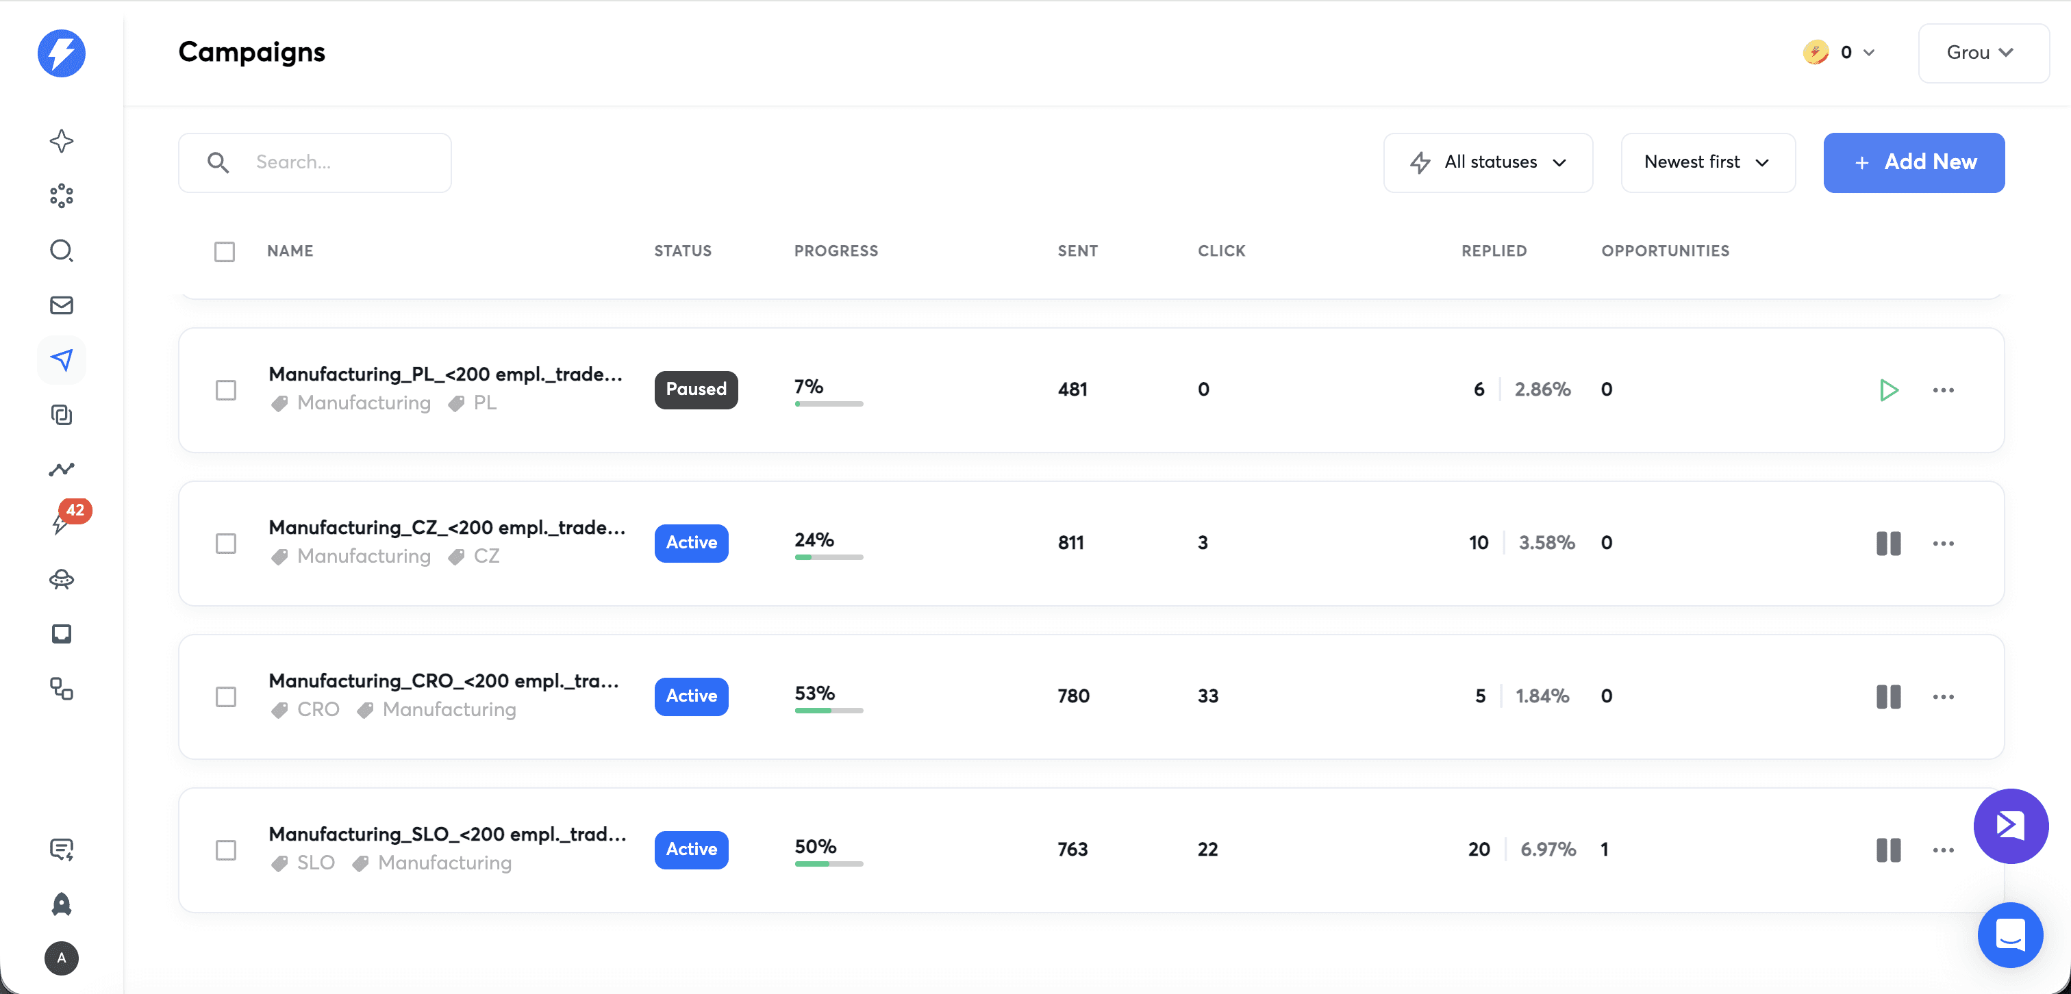
Task: Click the CRO tag
Action: [305, 711]
